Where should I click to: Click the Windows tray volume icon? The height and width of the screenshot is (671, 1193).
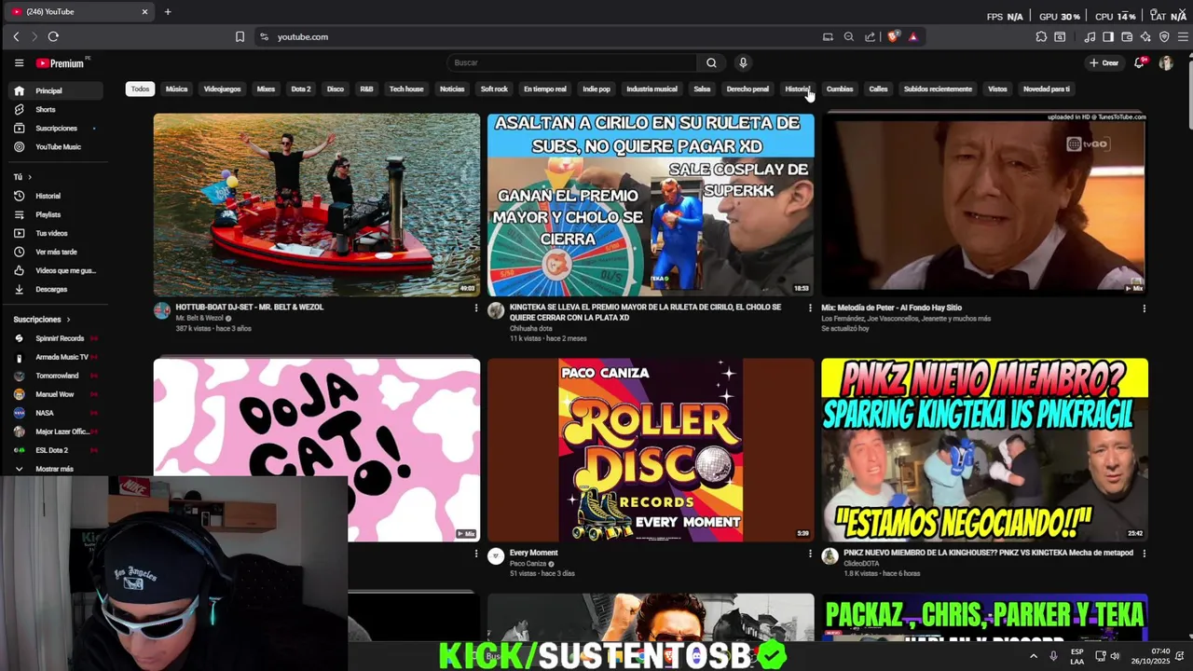pos(1114,656)
